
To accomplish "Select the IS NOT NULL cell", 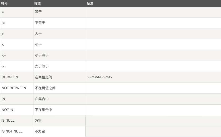I will [x=12, y=131].
